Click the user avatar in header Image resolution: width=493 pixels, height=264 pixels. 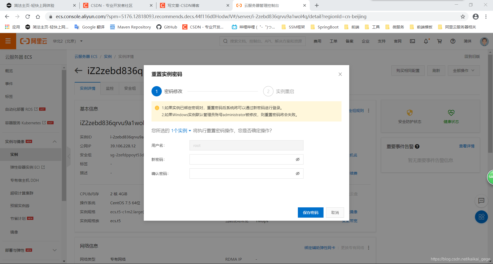tap(484, 41)
